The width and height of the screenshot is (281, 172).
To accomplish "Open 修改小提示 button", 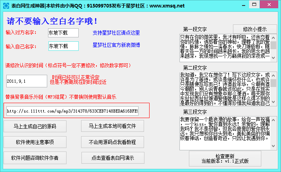I will [x=255, y=29].
